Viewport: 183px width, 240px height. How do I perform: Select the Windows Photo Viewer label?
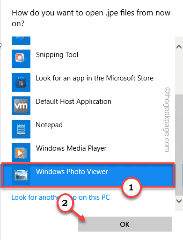(72, 172)
